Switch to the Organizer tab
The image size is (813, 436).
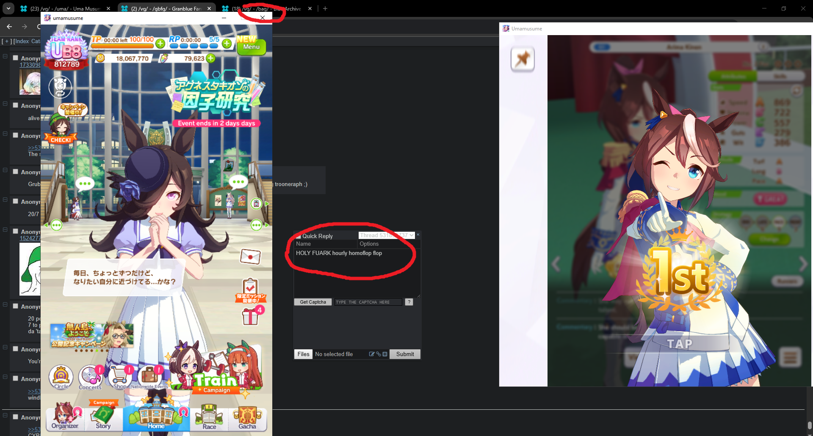65,417
